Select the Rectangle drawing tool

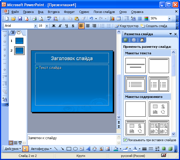69,149
